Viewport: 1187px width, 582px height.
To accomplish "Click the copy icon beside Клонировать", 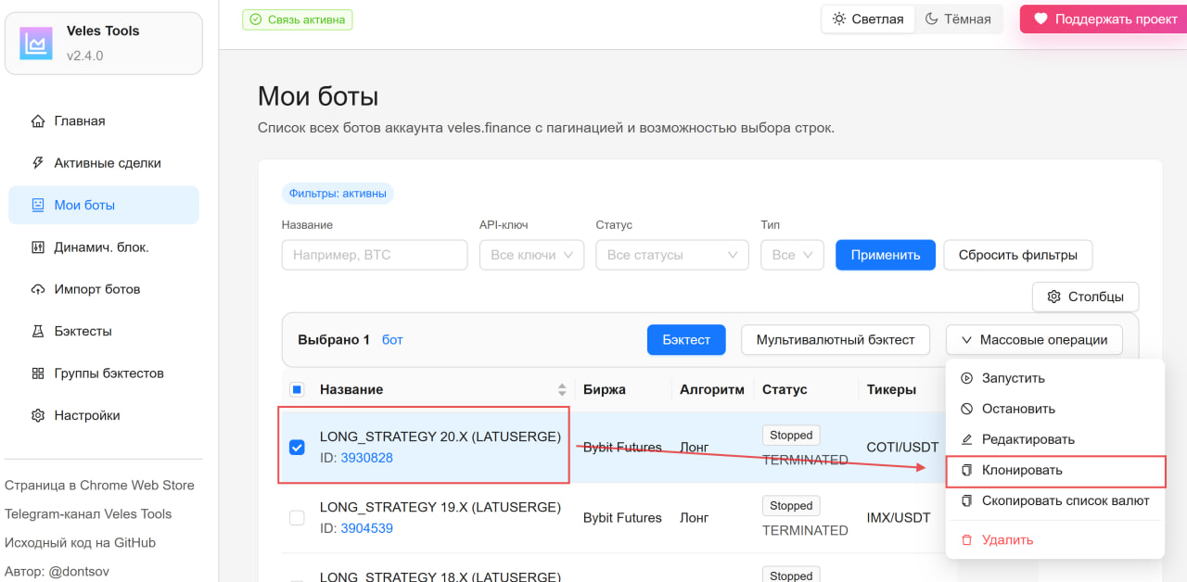I will [x=966, y=470].
